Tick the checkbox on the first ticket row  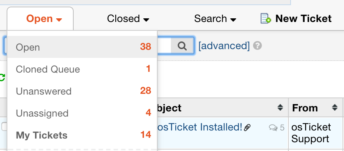[4, 126]
